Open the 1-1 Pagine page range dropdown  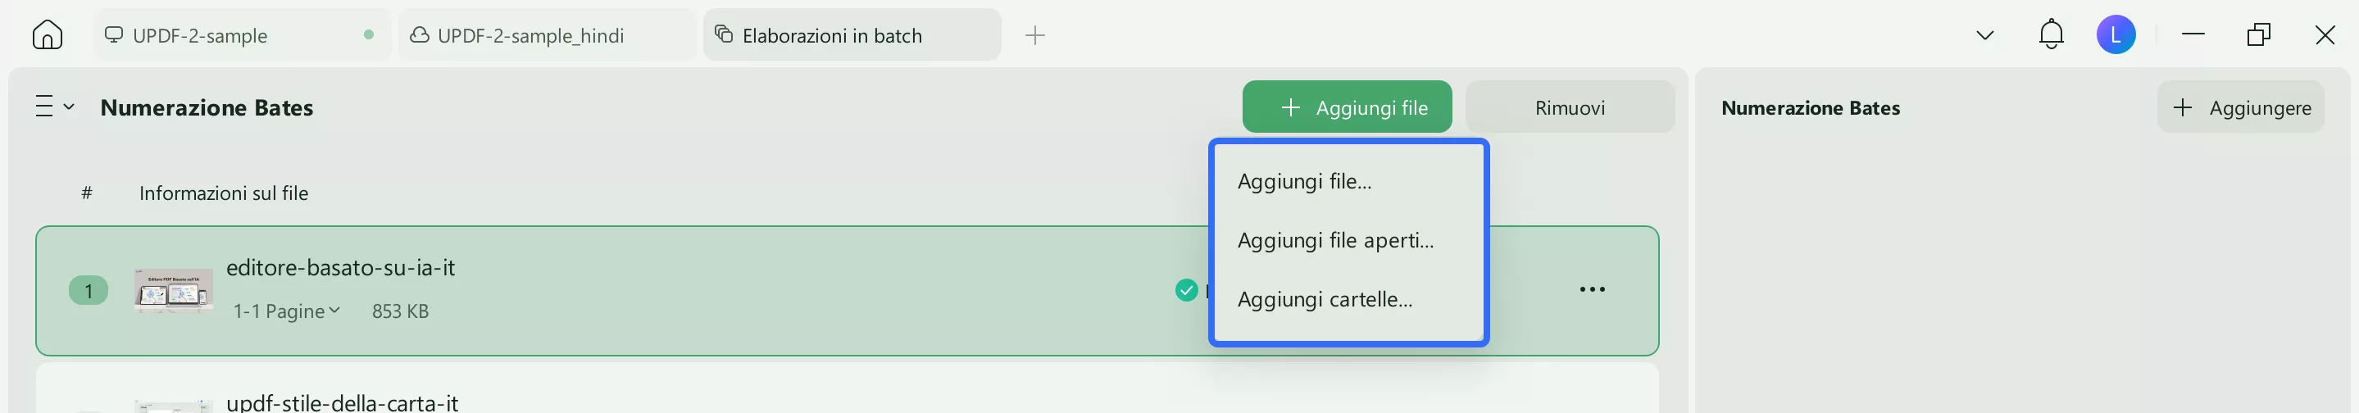coord(287,311)
